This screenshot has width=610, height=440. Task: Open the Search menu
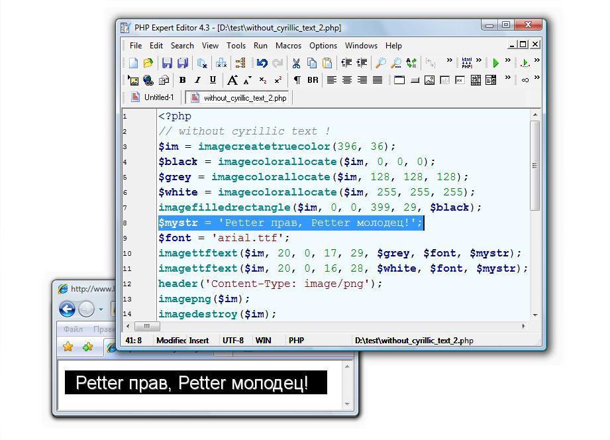click(x=182, y=46)
